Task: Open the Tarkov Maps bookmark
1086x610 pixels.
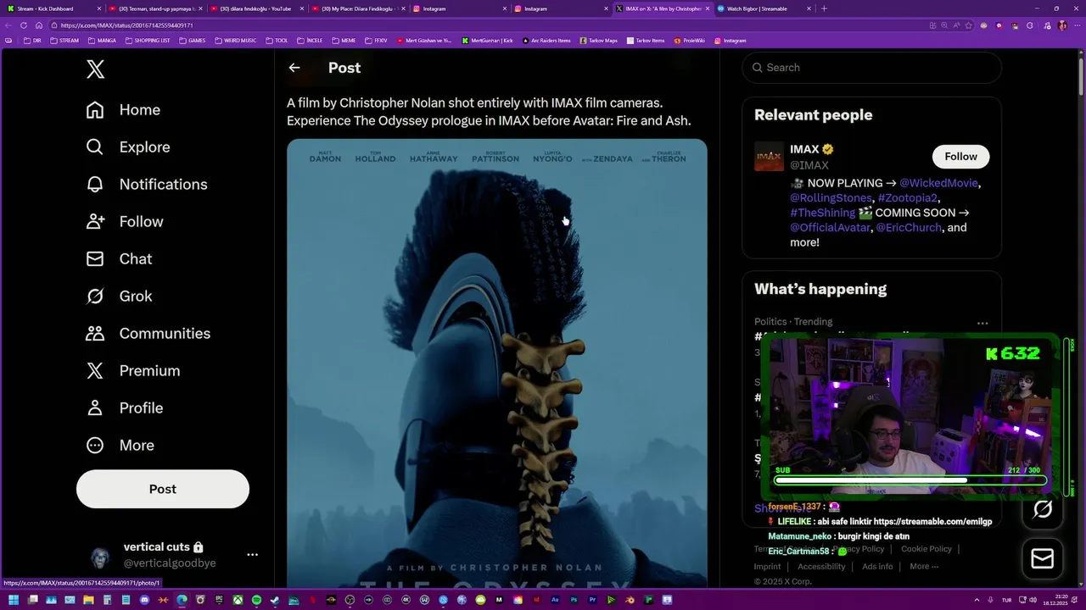Action: click(x=599, y=41)
